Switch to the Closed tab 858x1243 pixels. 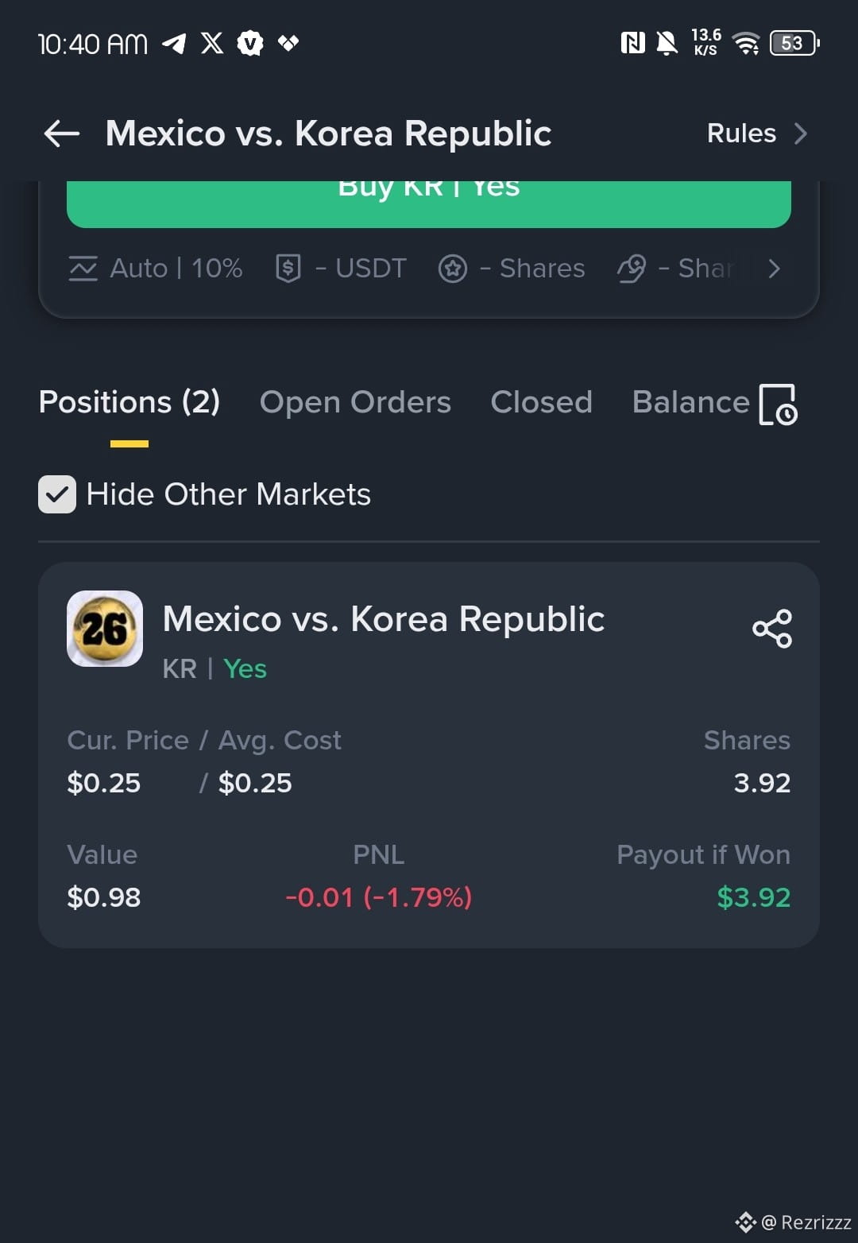point(542,402)
